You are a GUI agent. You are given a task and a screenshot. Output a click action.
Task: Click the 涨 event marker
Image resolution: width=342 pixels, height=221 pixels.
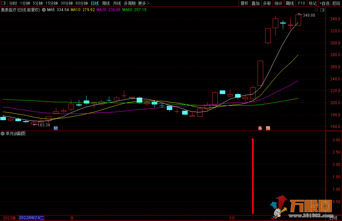pos(260,128)
